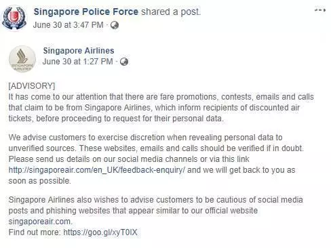This screenshot has width=331, height=248.
Task: Follow the goo.gl/xyT0IX link
Action: 100,232
